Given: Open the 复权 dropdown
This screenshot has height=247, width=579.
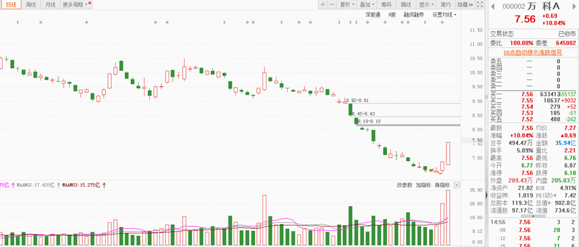Looking at the screenshot, I should pos(347,5).
